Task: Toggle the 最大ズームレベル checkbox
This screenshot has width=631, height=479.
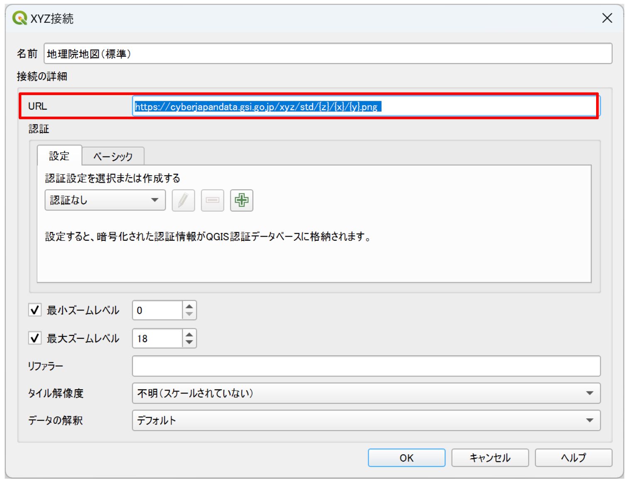Action: click(35, 338)
